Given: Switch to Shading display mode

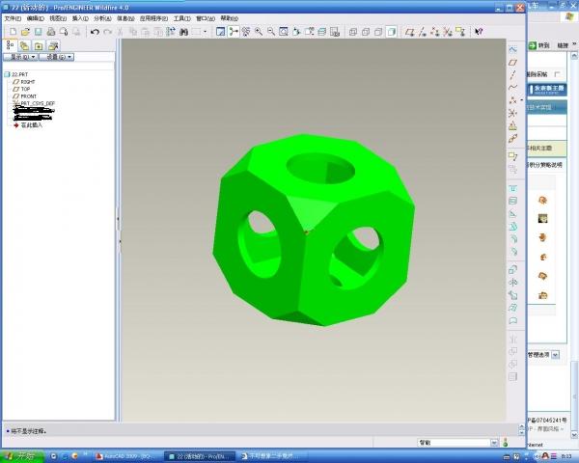Looking at the screenshot, I should pos(391,32).
